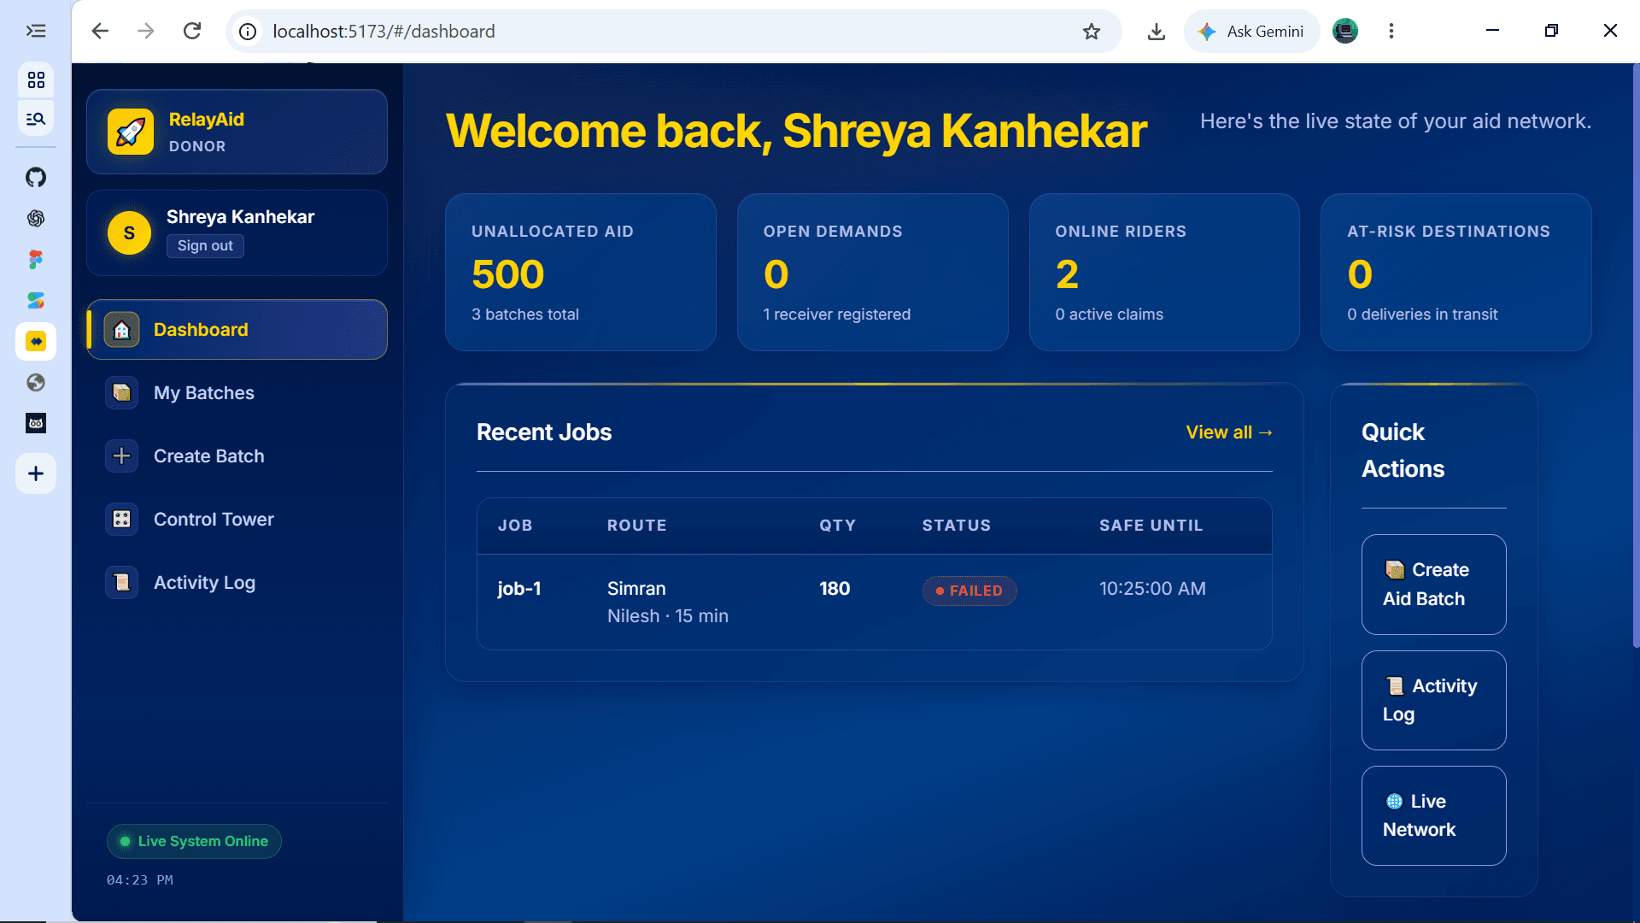The image size is (1640, 923).
Task: Click the Unallocated Aid 500 card
Action: coord(581,272)
